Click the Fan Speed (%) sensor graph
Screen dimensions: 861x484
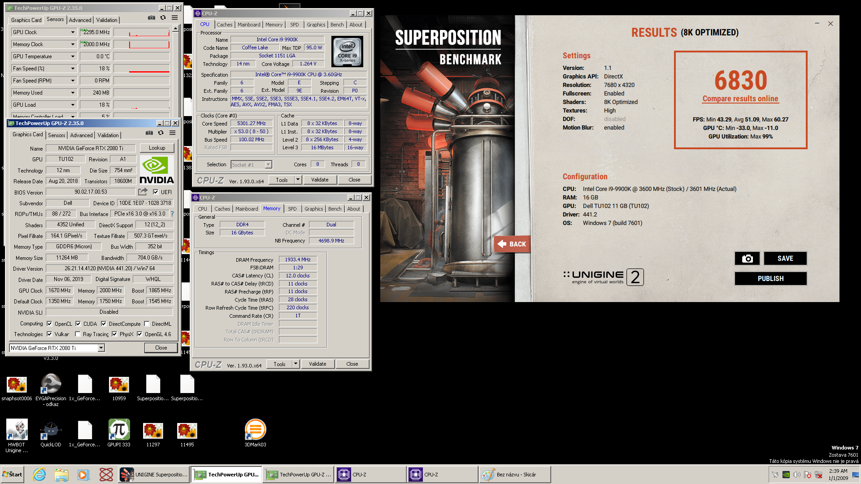point(142,69)
